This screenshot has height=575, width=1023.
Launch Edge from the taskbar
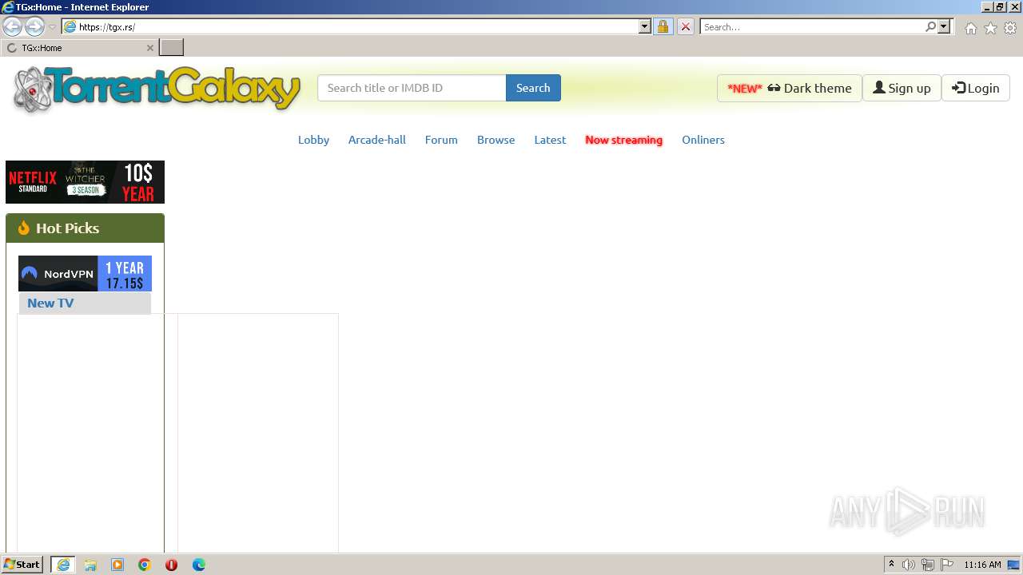click(x=198, y=565)
